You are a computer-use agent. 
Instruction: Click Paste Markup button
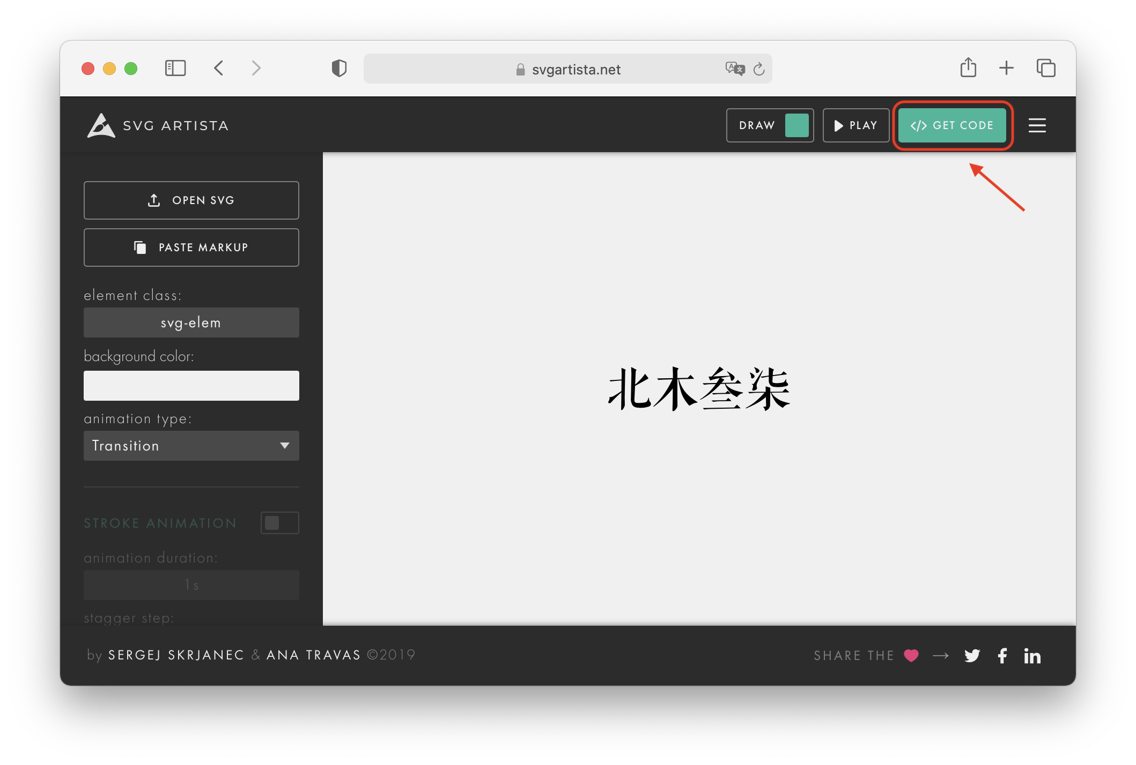pyautogui.click(x=191, y=247)
